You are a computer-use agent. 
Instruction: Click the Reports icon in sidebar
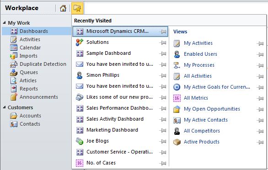pyautogui.click(x=14, y=89)
